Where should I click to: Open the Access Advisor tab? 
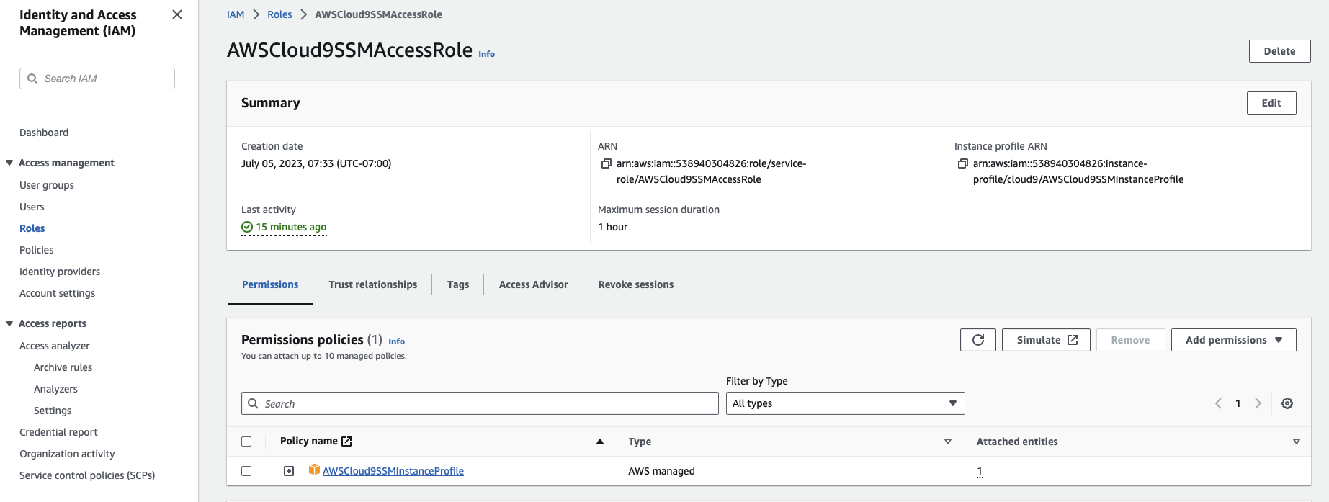534,284
